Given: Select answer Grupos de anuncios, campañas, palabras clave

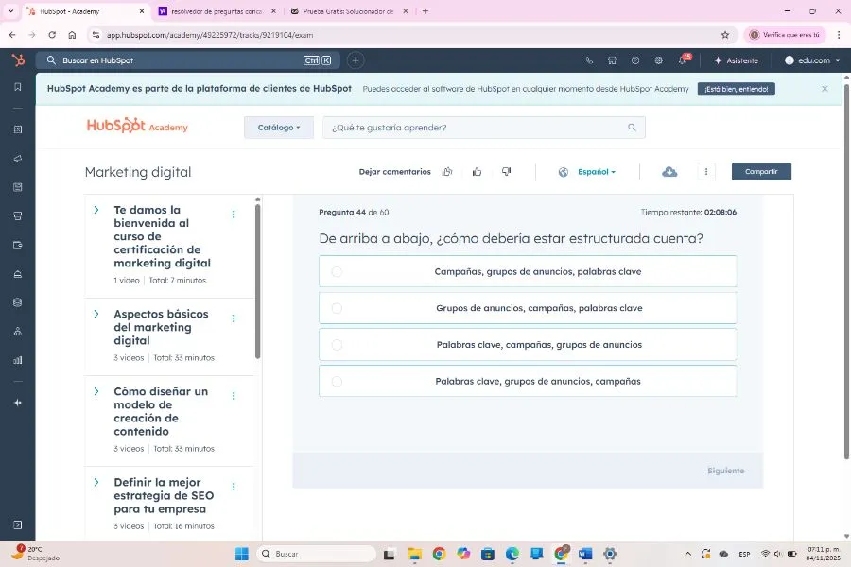Looking at the screenshot, I should coord(528,308).
